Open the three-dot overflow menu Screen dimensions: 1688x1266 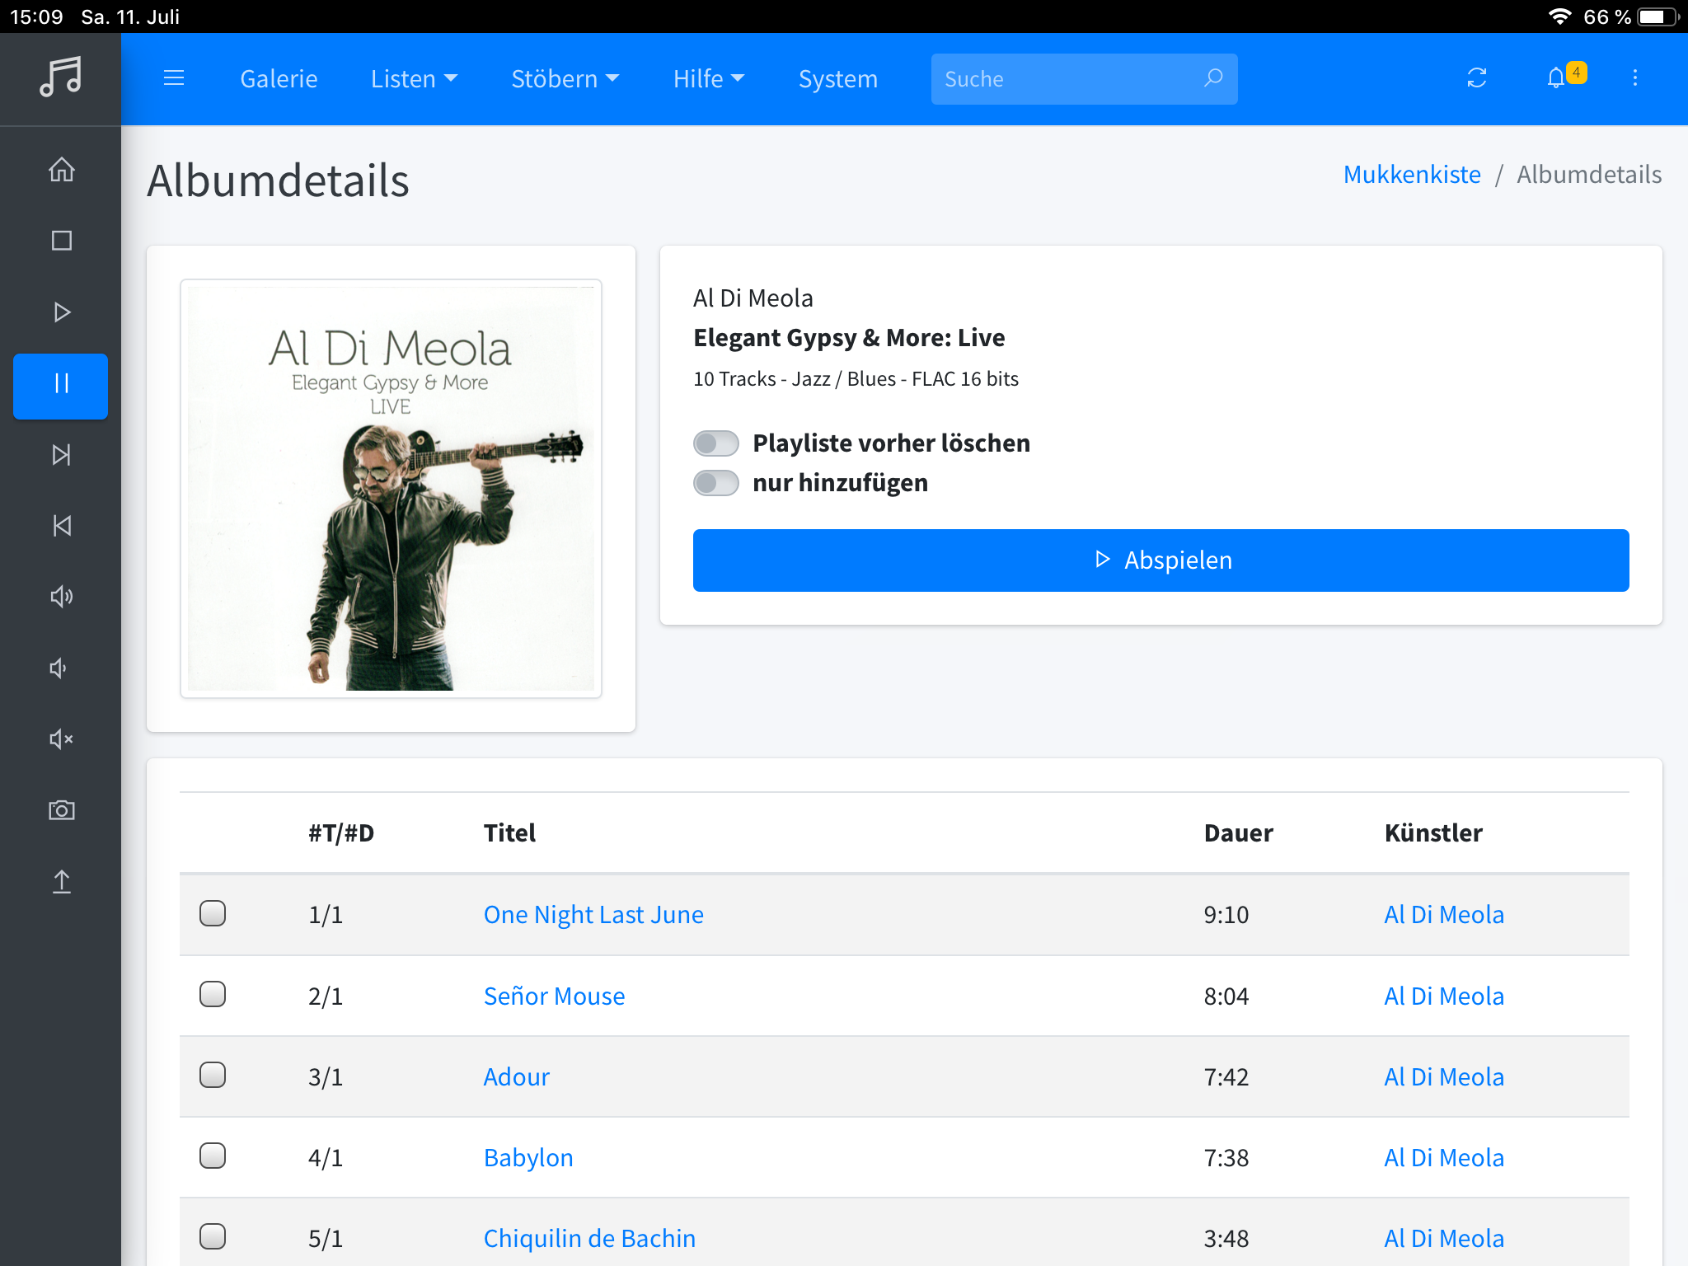[1635, 78]
